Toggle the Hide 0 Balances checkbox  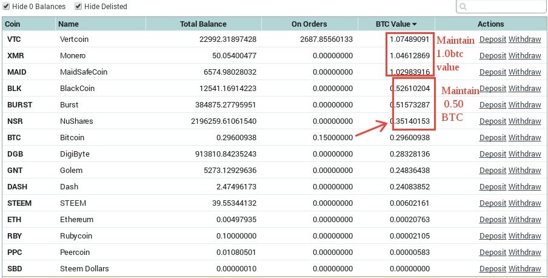pos(6,6)
